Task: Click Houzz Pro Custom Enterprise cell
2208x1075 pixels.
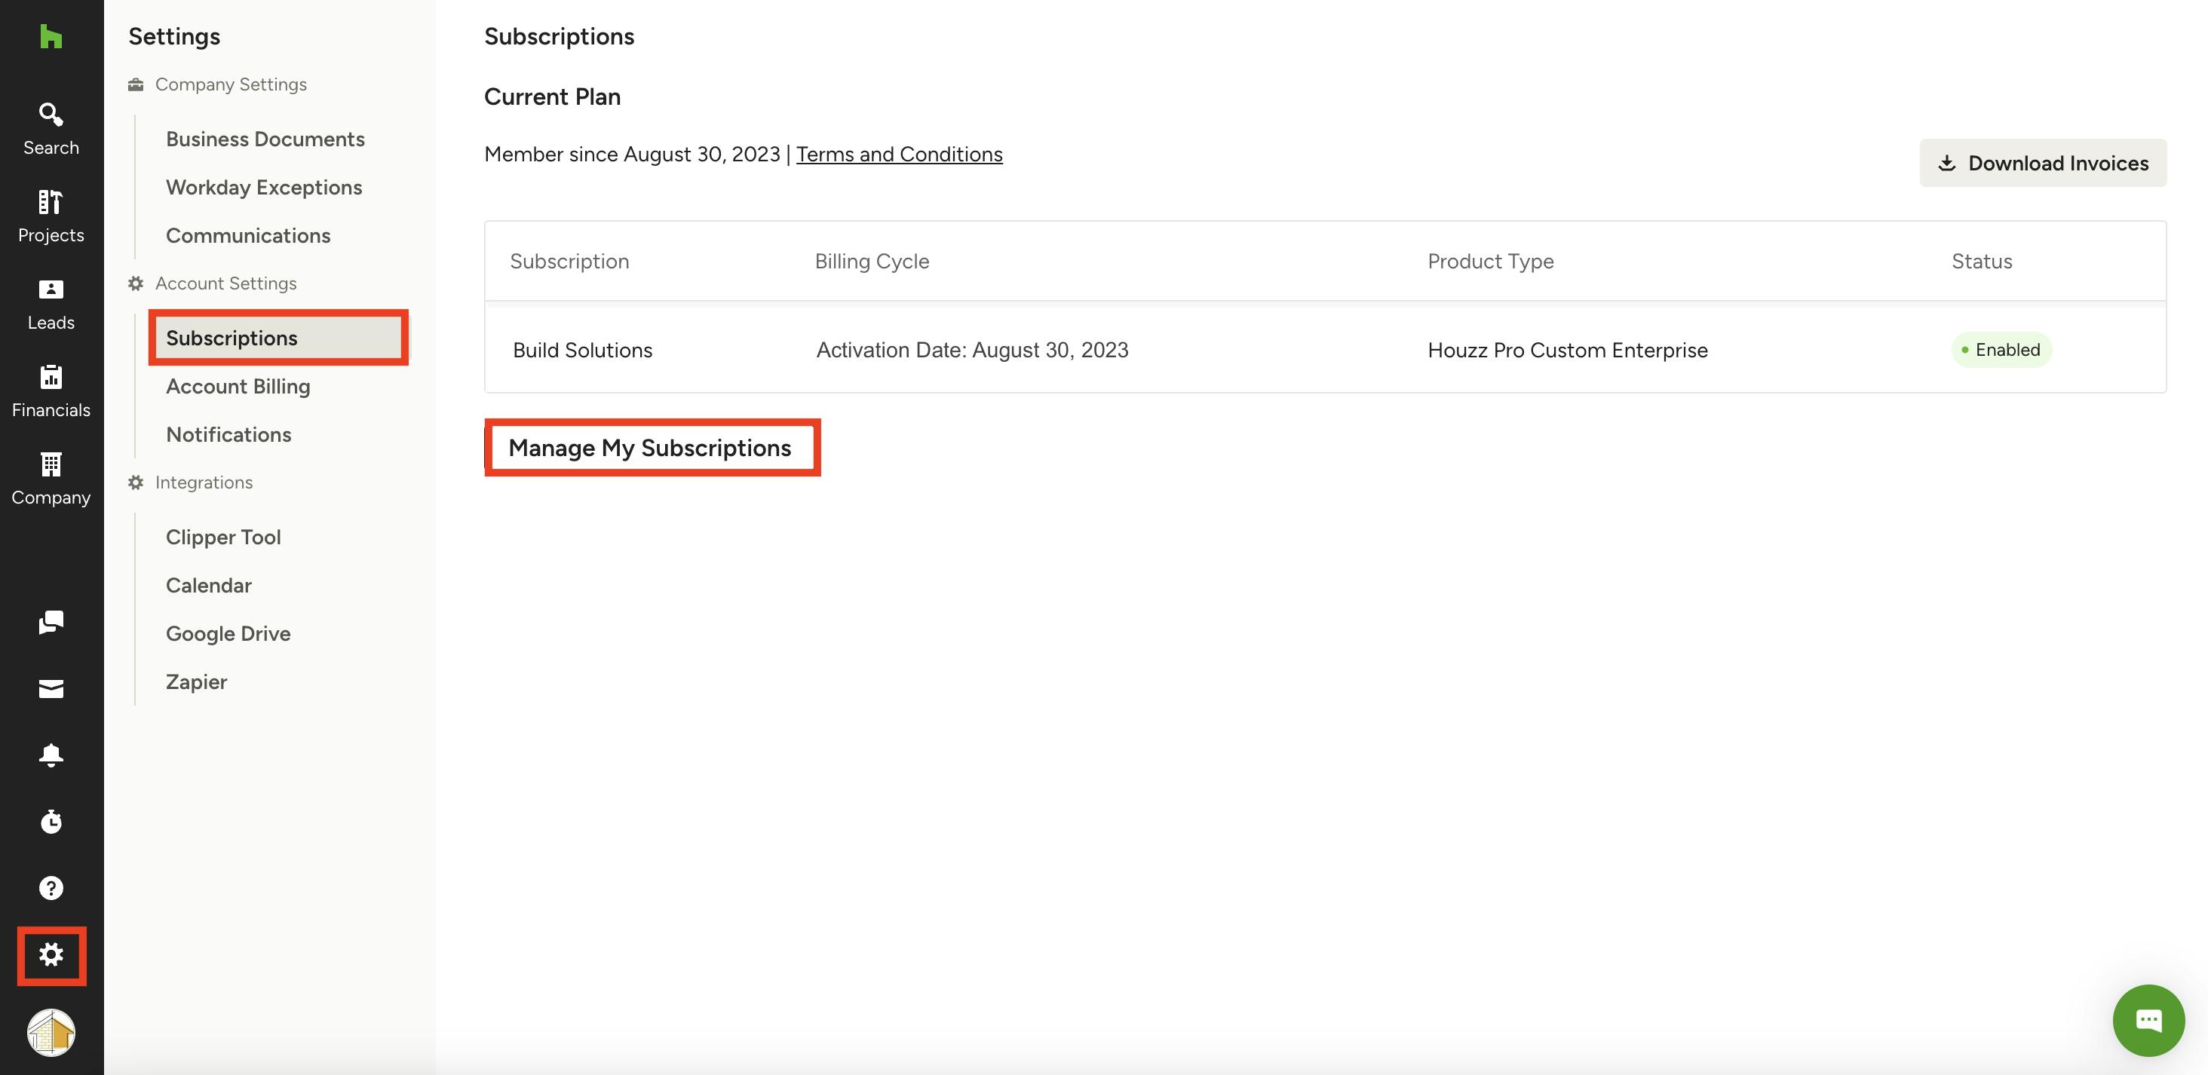Action: tap(1568, 350)
